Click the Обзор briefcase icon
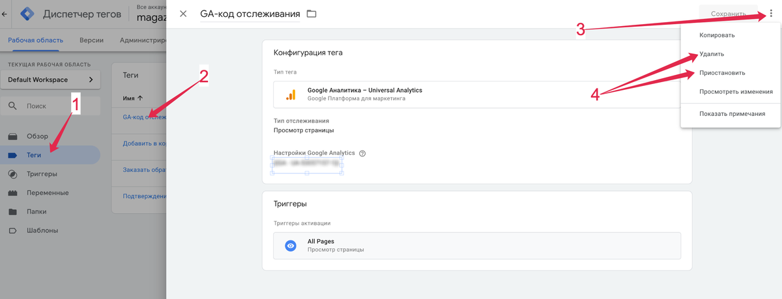782x299 pixels. coord(13,136)
